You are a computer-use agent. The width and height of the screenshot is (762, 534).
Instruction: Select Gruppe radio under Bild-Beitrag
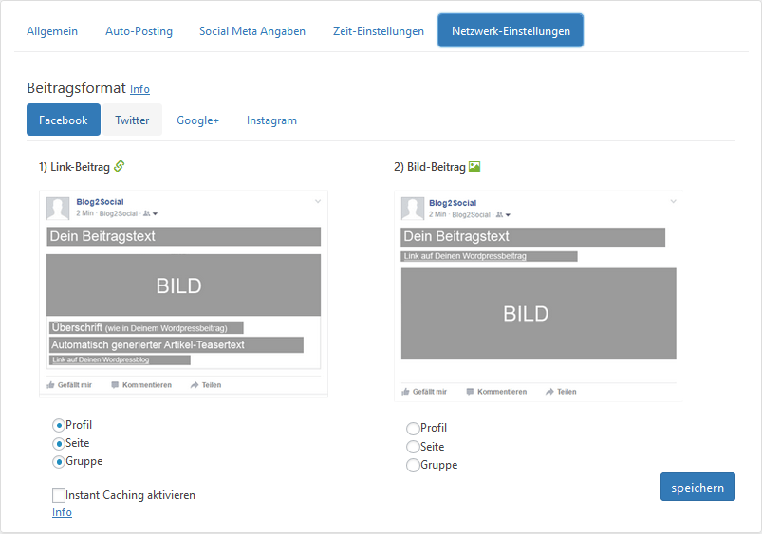pos(413,466)
